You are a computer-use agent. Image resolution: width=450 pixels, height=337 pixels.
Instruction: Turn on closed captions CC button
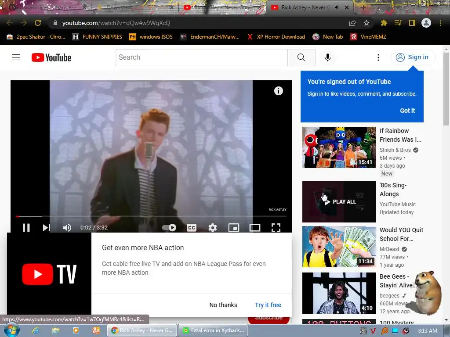coord(192,228)
